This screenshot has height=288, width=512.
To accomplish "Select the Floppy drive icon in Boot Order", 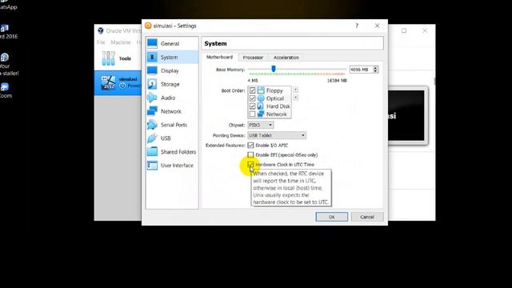I will coord(261,90).
